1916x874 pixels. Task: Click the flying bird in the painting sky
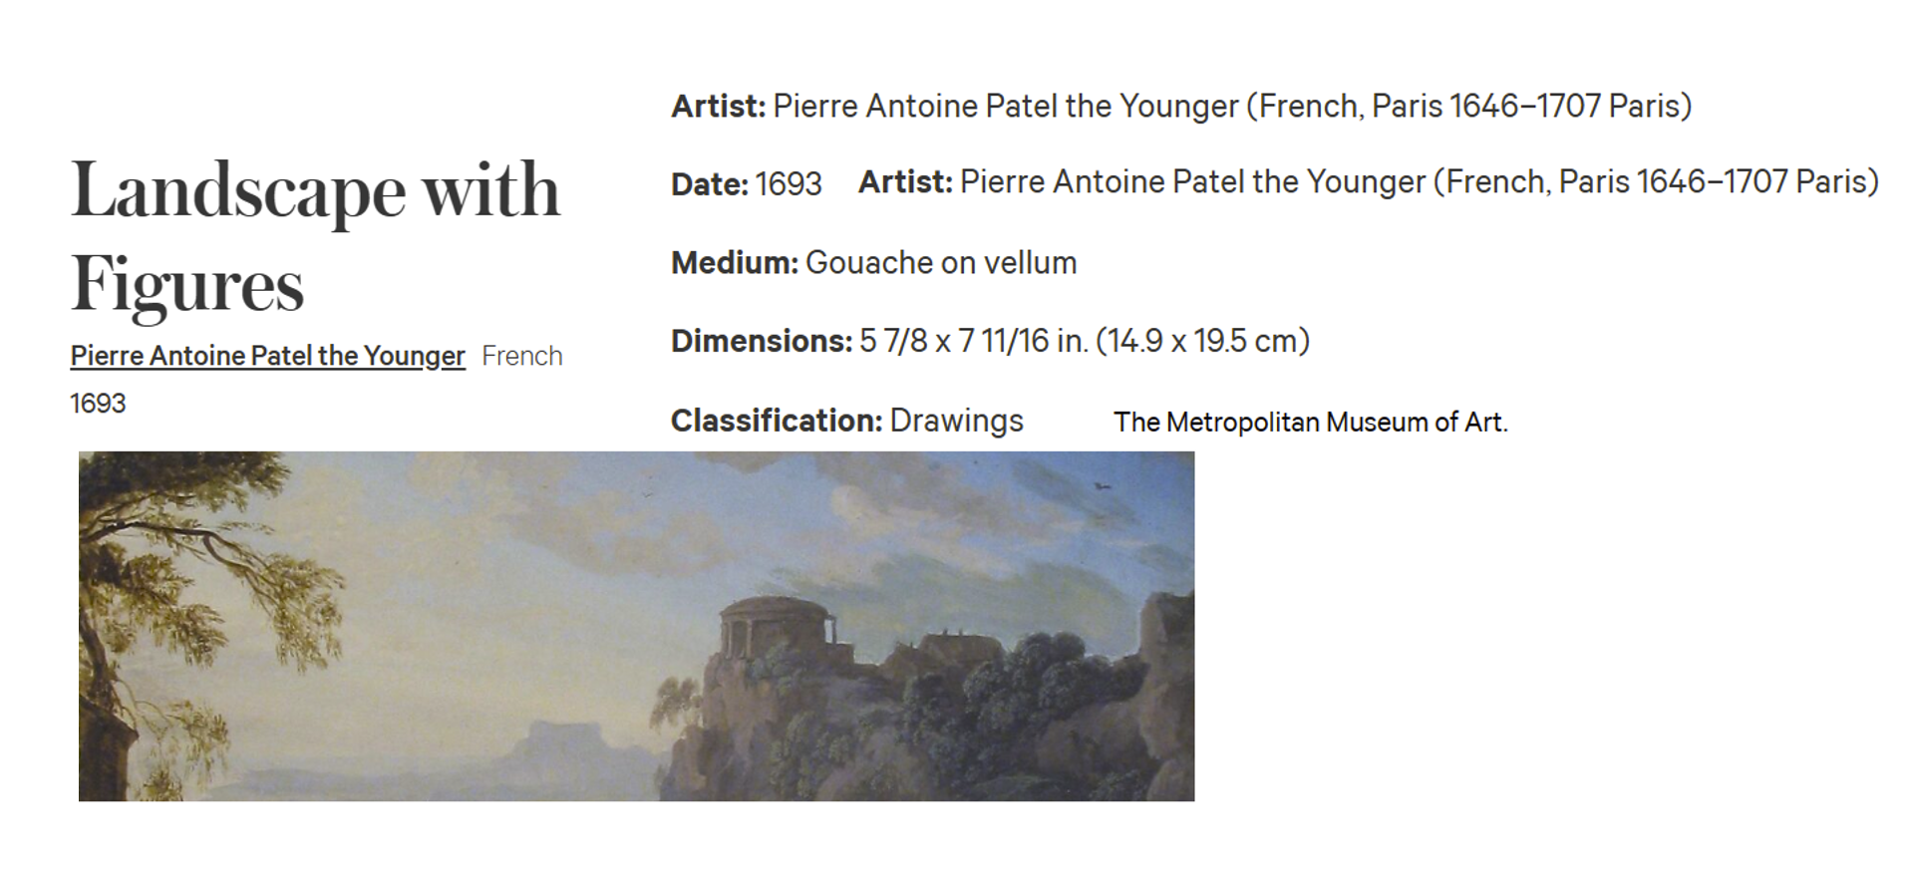(1102, 486)
